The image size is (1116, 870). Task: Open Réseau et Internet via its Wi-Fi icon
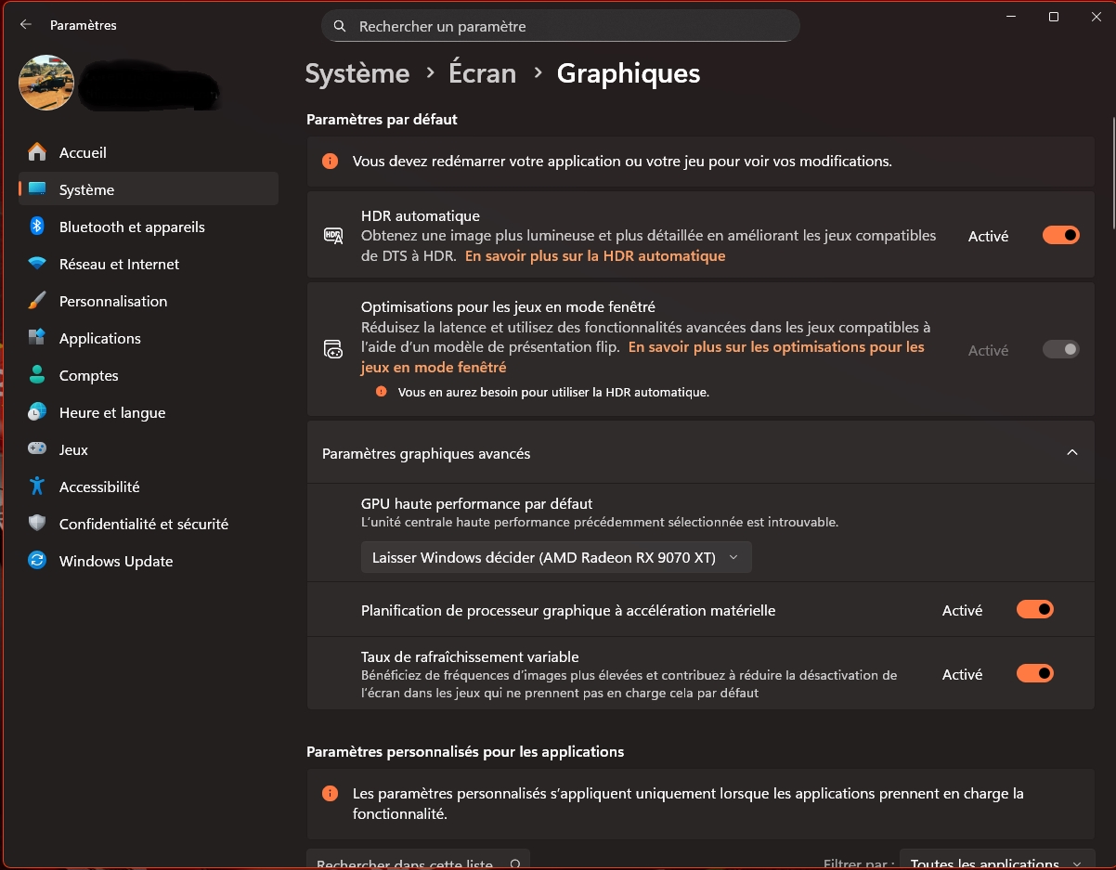[37, 264]
